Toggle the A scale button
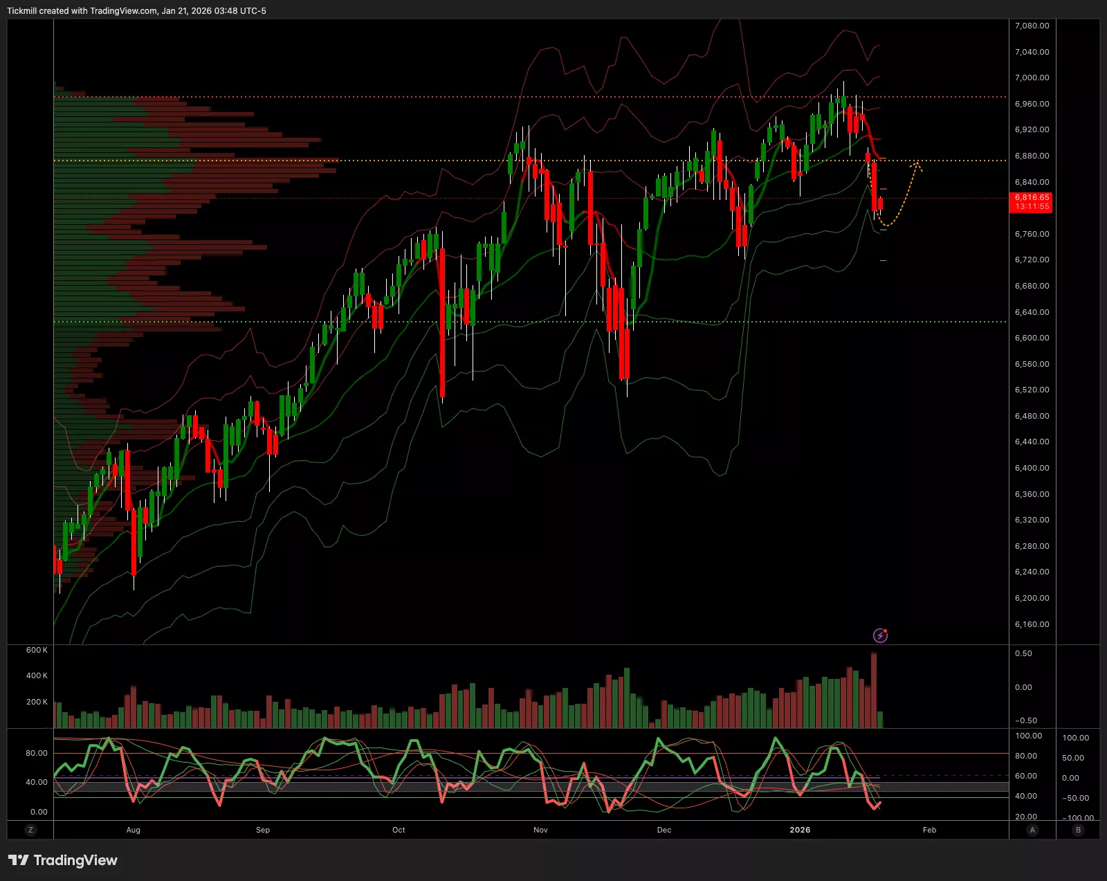The image size is (1107, 881). (x=1032, y=830)
